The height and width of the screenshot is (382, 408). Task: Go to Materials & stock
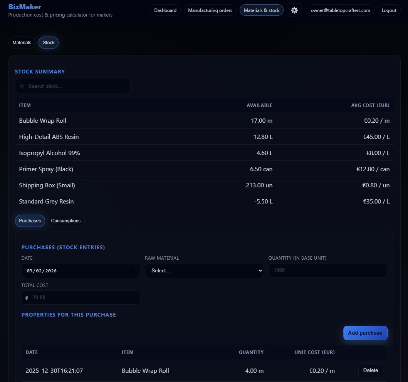tap(261, 10)
